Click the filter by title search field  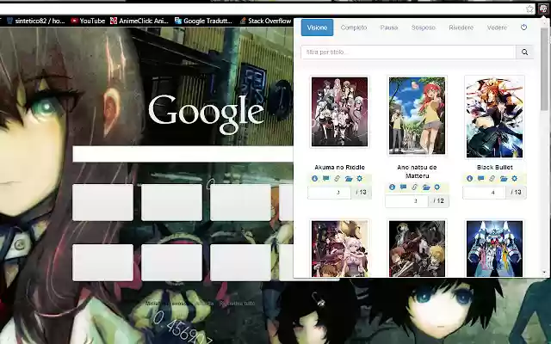point(408,52)
